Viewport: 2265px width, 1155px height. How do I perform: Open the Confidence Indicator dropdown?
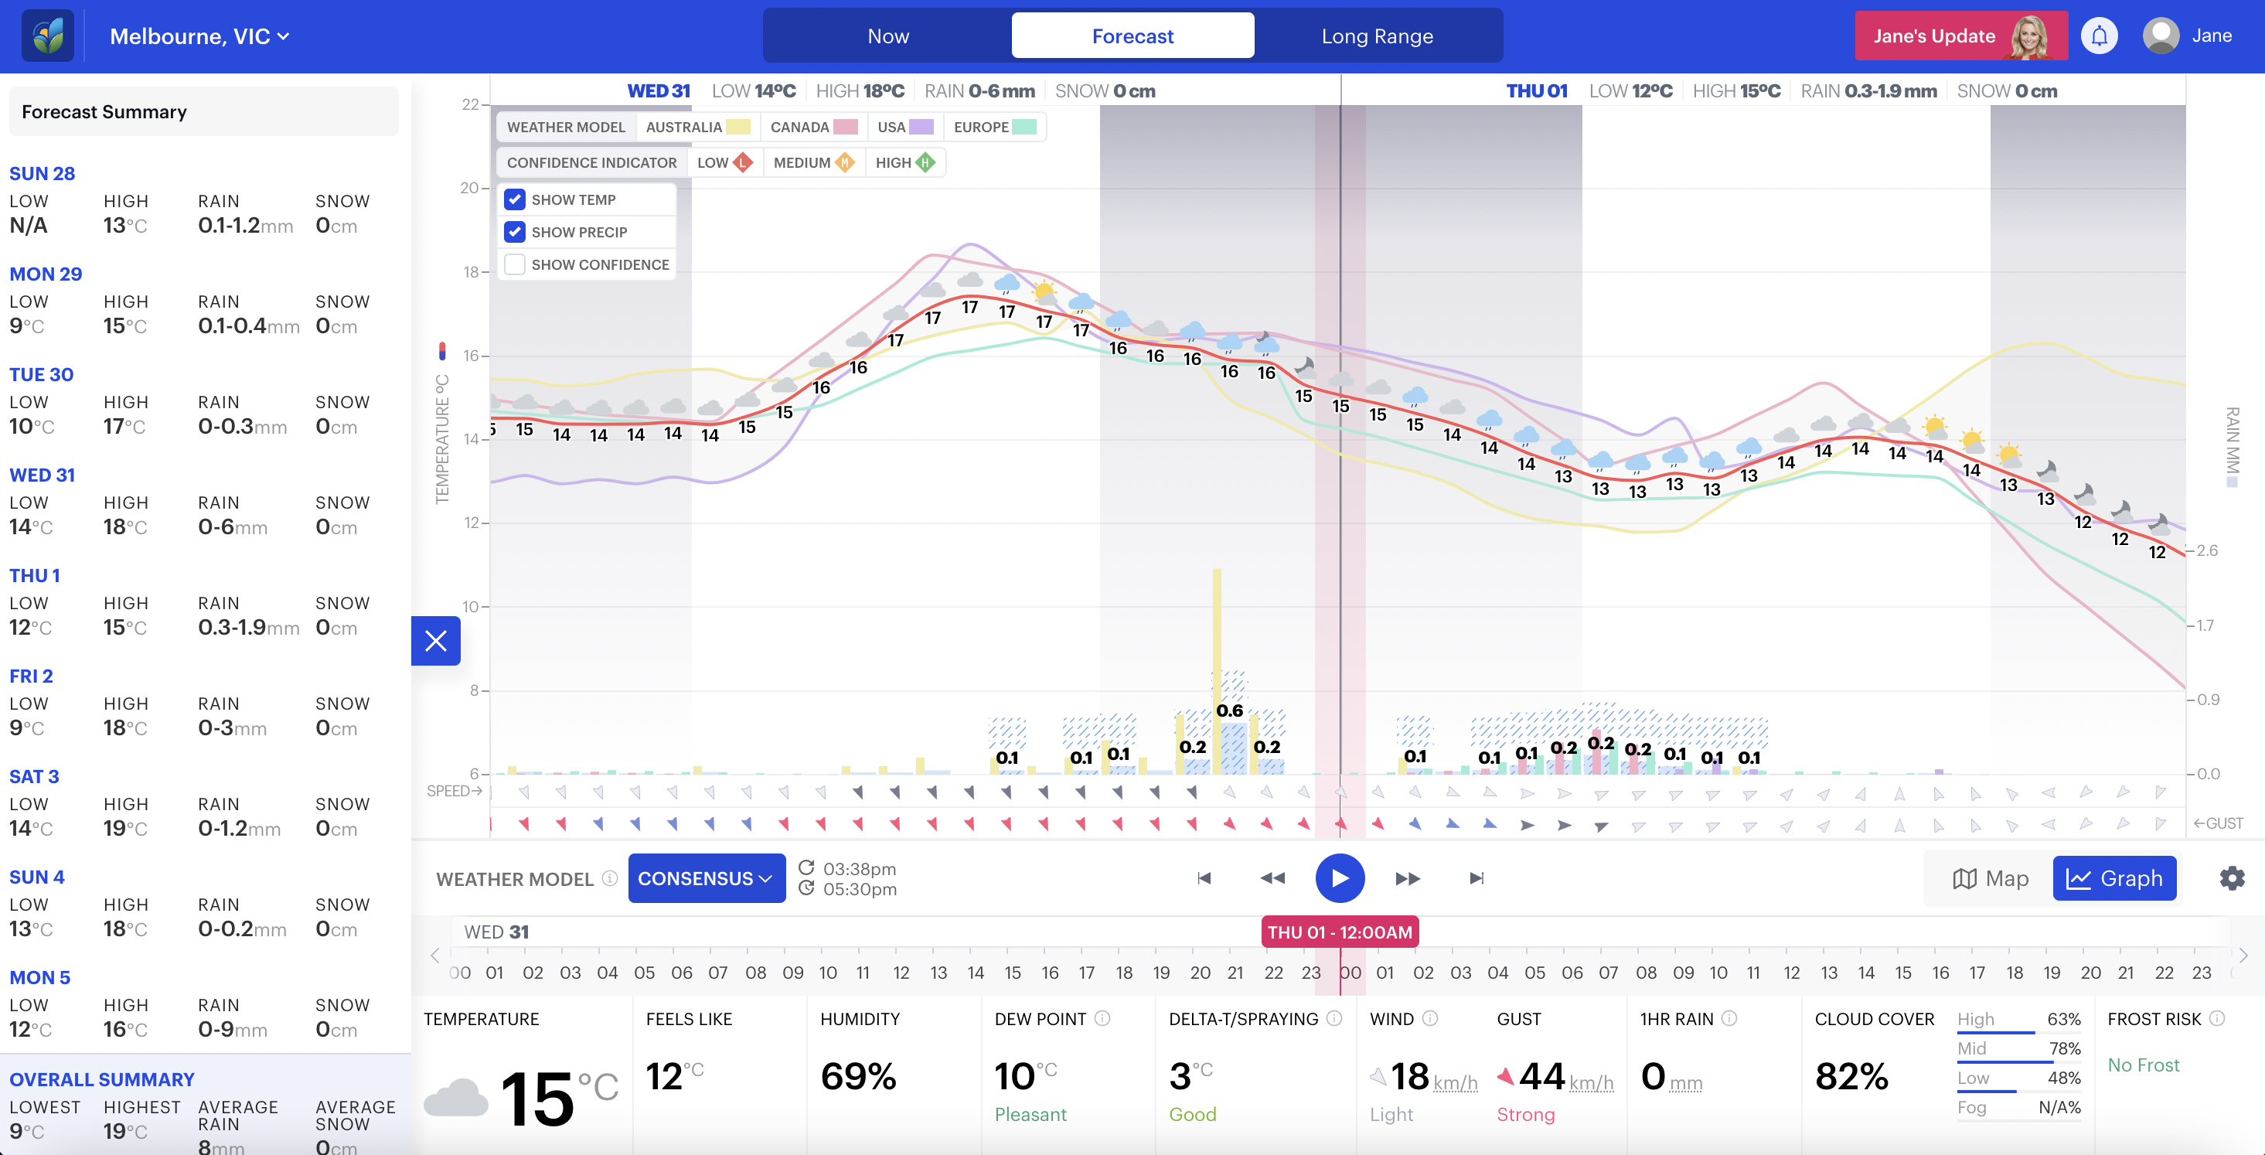point(591,161)
